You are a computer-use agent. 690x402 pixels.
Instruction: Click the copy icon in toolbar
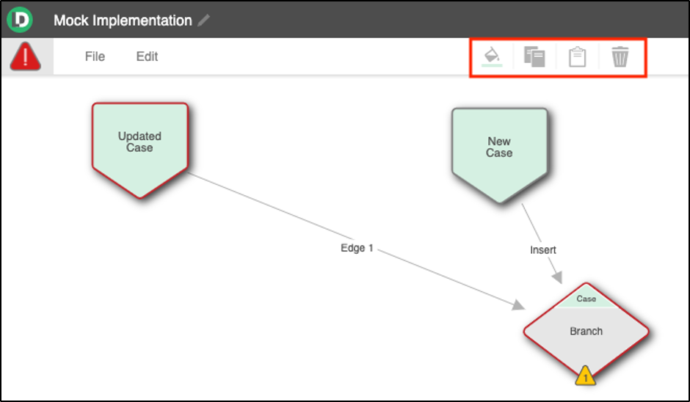click(x=534, y=56)
